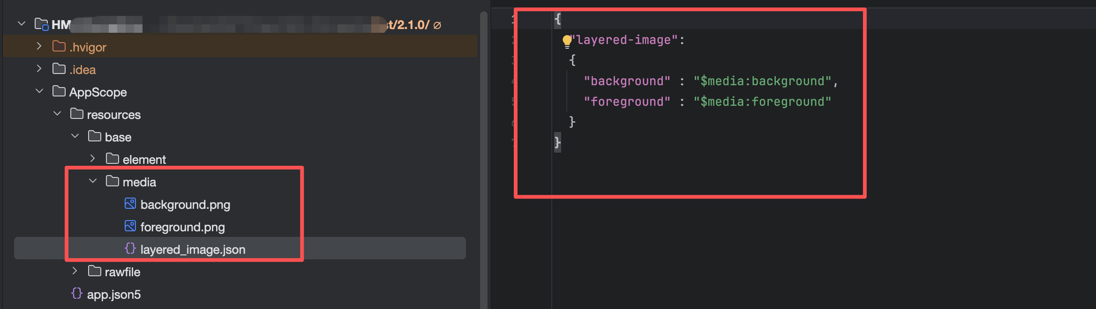The height and width of the screenshot is (309, 1096).
Task: Click the element folder icon
Action: [113, 159]
